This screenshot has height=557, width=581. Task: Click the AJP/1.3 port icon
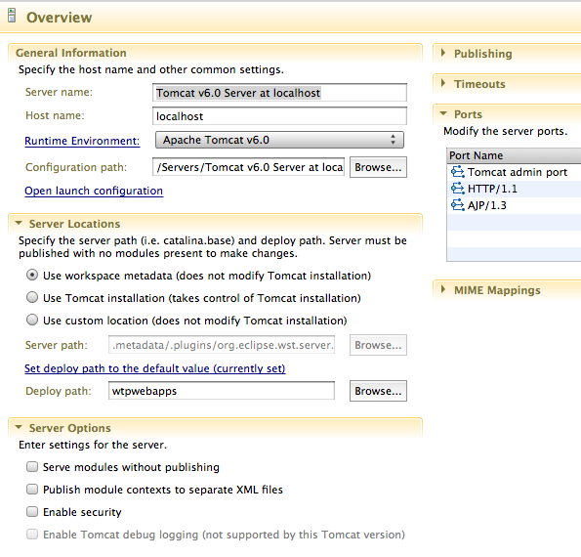pos(458,205)
